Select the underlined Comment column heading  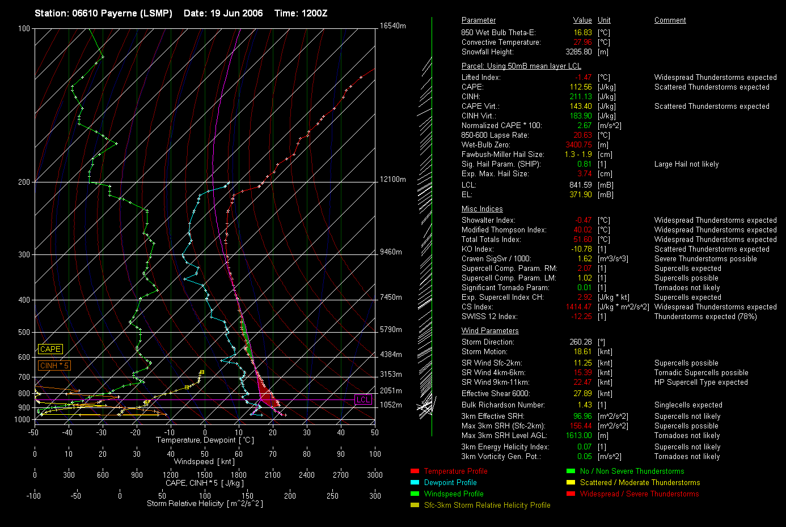[670, 20]
